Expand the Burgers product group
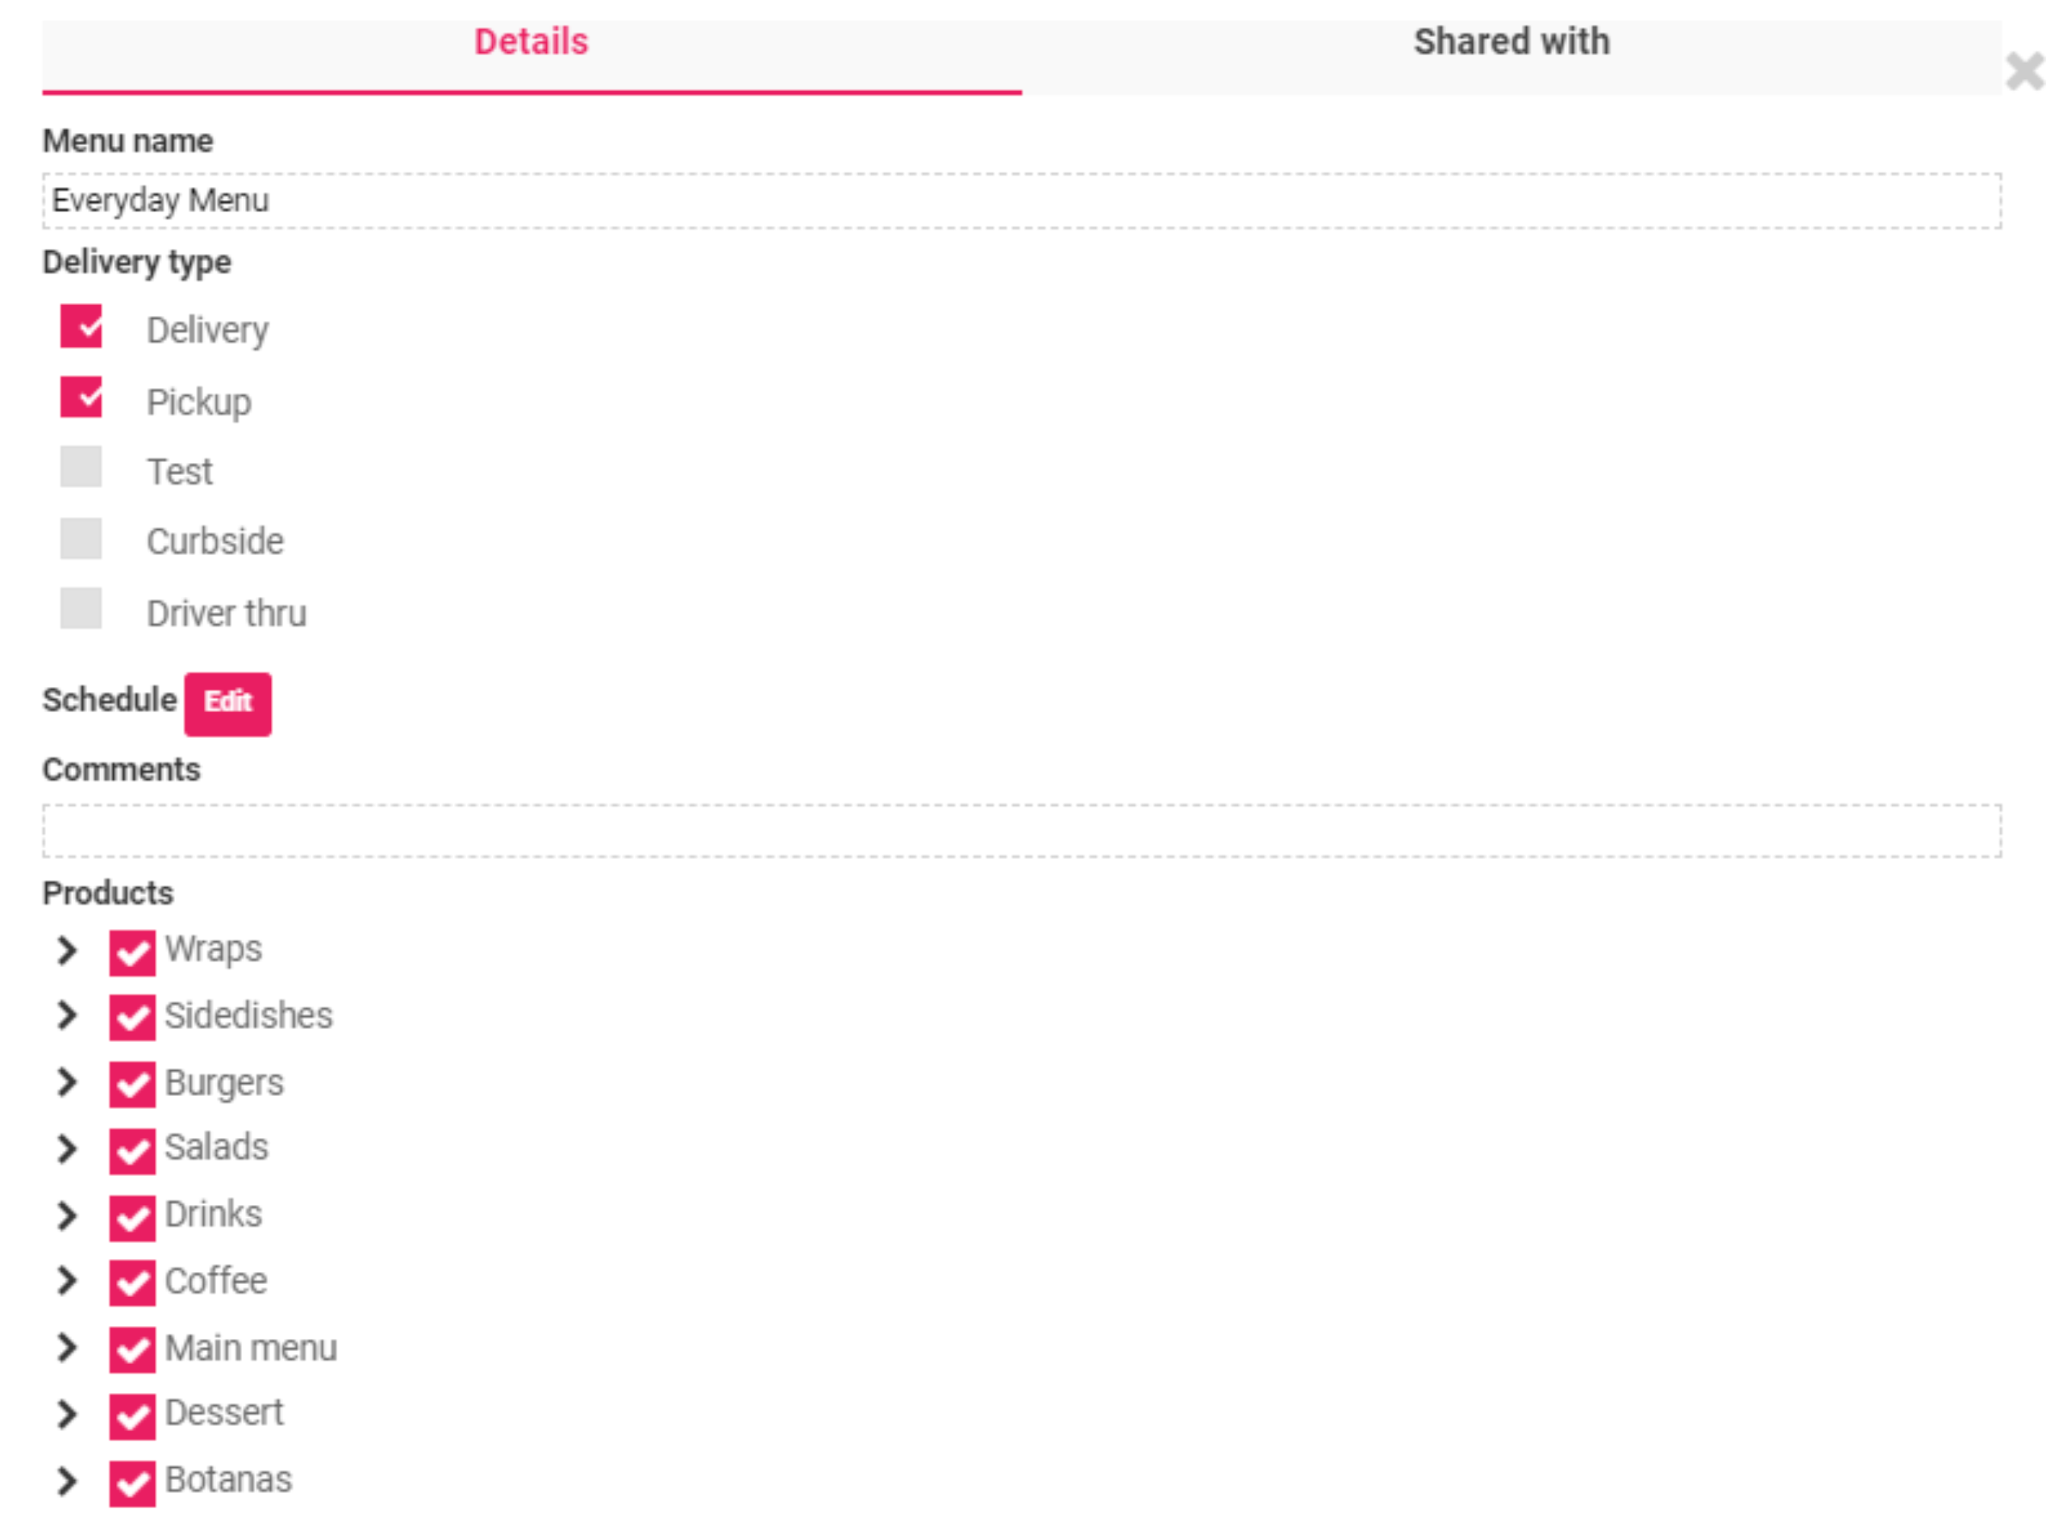Image resolution: width=2047 pixels, height=1530 pixels. point(67,1082)
